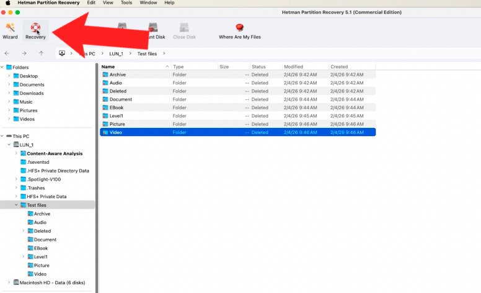Viewport: 481px width, 293px height.
Task: Expand the Music folder node
Action: point(9,102)
